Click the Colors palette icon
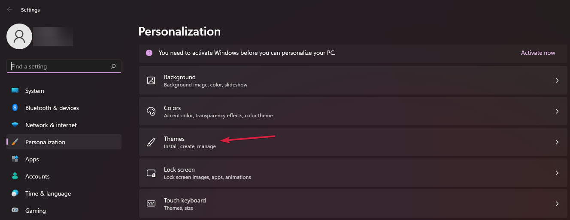570x220 pixels. click(x=151, y=111)
